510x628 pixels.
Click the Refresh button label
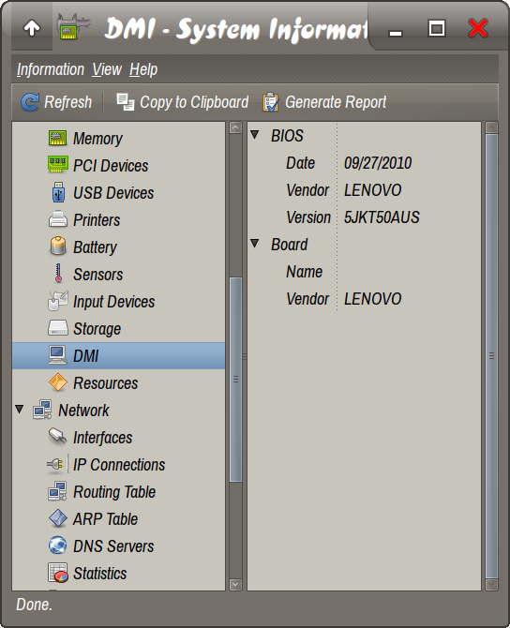(68, 102)
